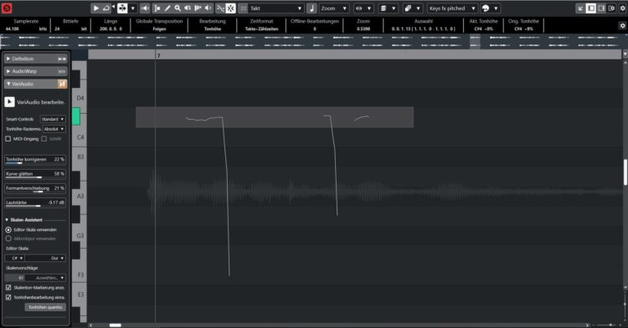Uncheck 'Skalenton-Markierung anze.' checkbox
This screenshot has width=628, height=328.
(8, 288)
